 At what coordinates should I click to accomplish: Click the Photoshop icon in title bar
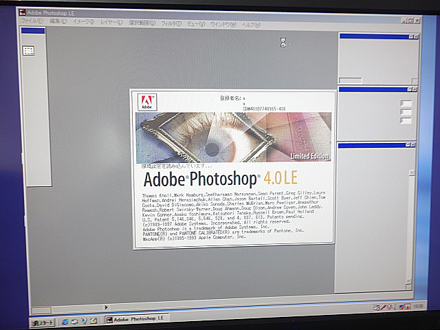click(x=21, y=12)
